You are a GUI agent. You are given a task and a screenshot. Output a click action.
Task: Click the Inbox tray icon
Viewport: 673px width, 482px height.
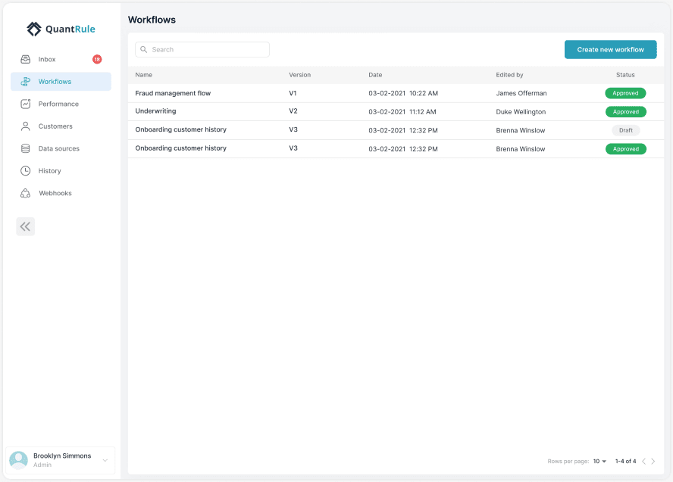click(25, 59)
